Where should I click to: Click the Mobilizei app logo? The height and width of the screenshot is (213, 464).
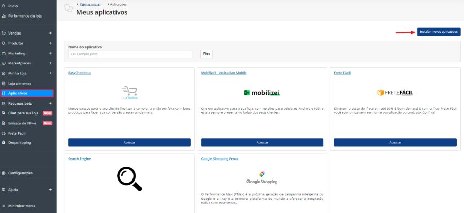(262, 93)
